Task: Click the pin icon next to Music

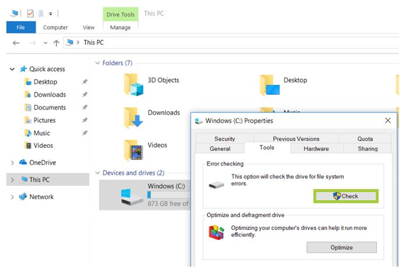Action: pos(84,133)
